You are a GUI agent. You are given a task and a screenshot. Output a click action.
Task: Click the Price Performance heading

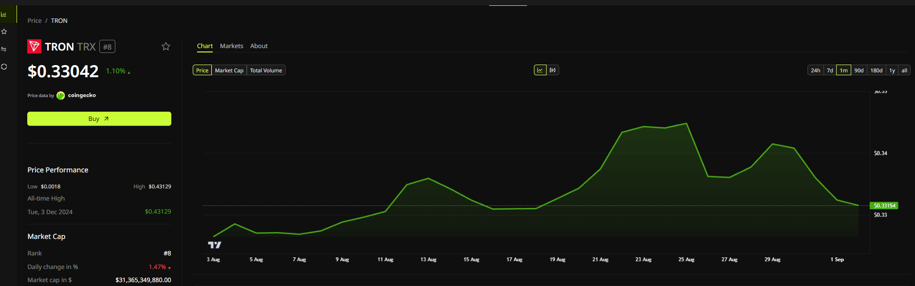coord(58,170)
